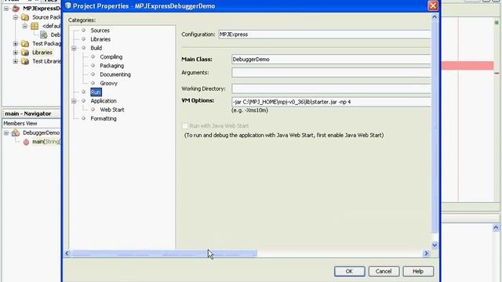Click the Working Directory field
This screenshot has height=282, width=502.
click(x=331, y=89)
